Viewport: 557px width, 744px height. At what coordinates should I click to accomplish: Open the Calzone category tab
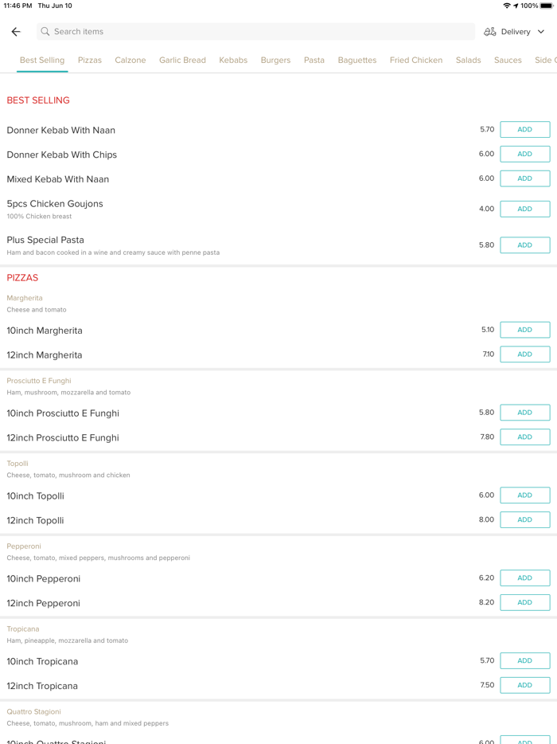pos(130,61)
